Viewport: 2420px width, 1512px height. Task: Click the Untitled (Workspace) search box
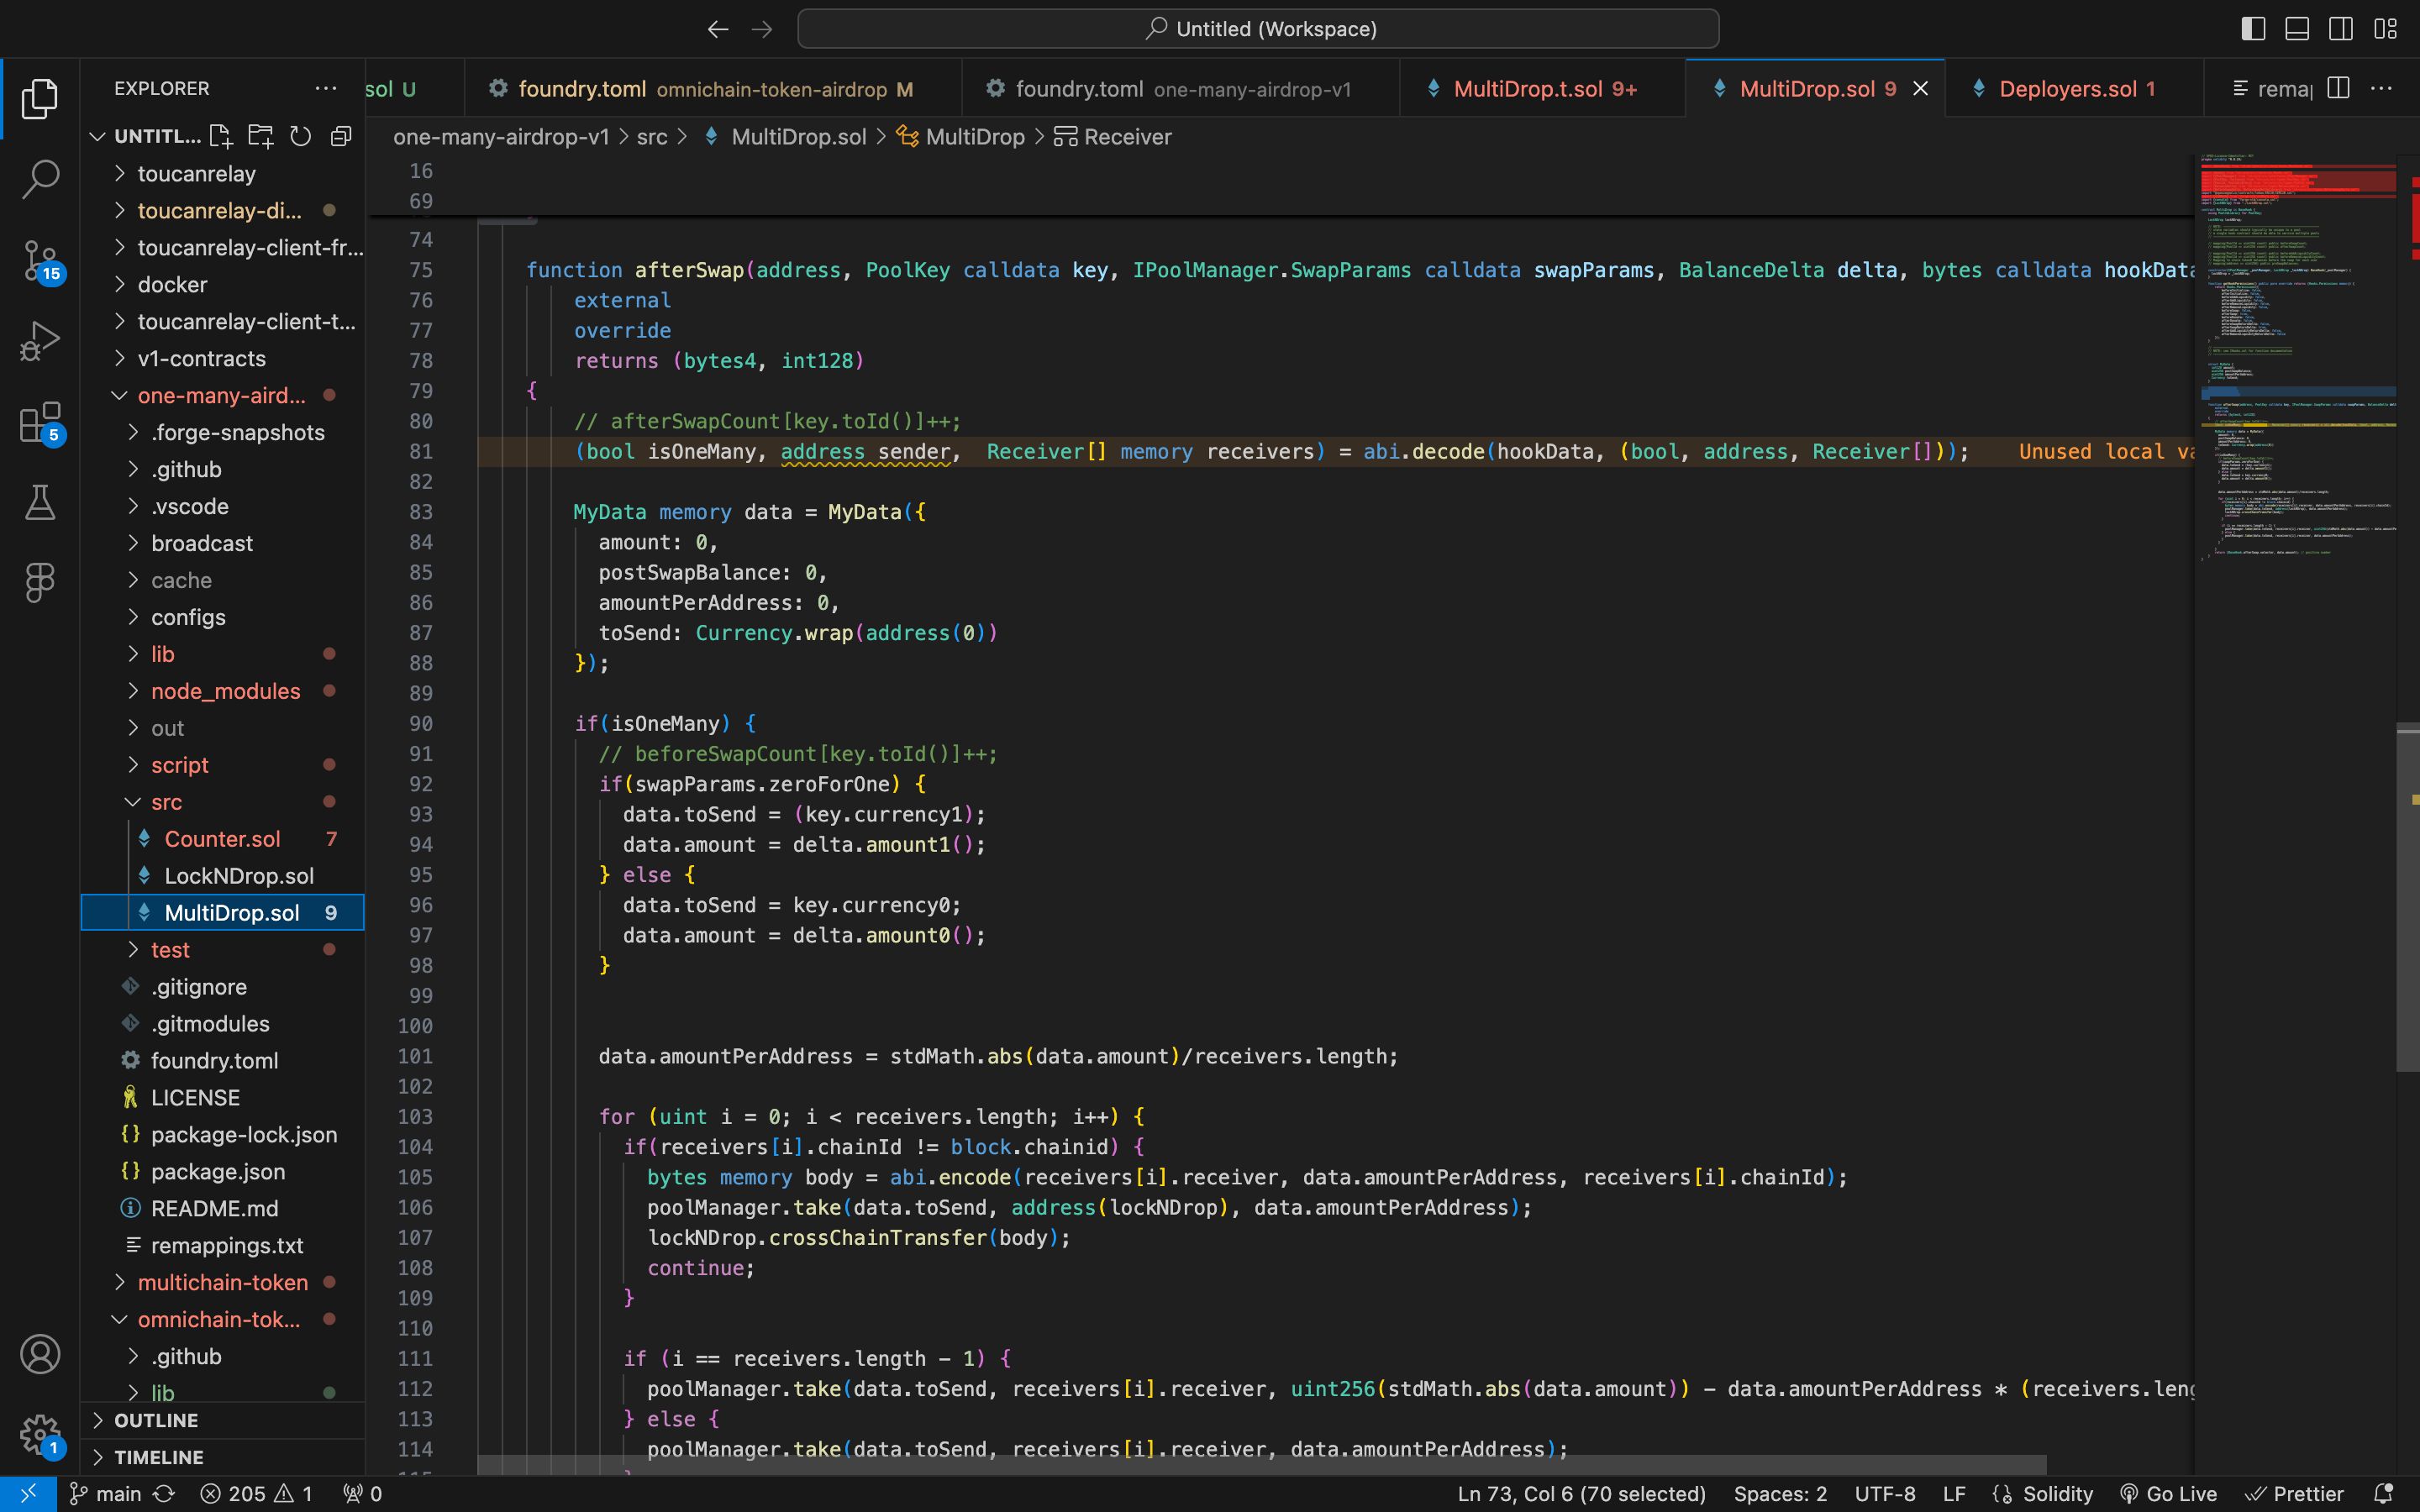[x=1258, y=29]
